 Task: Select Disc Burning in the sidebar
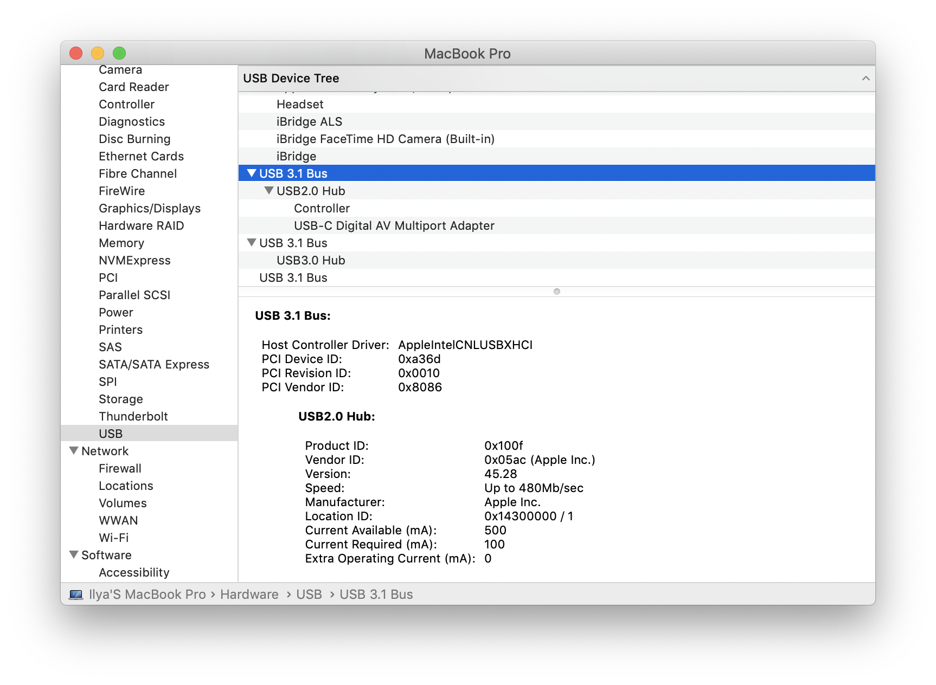click(x=134, y=139)
